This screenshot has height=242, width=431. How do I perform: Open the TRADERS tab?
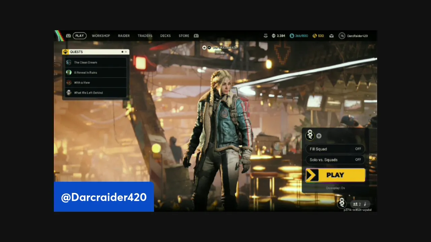(145, 36)
